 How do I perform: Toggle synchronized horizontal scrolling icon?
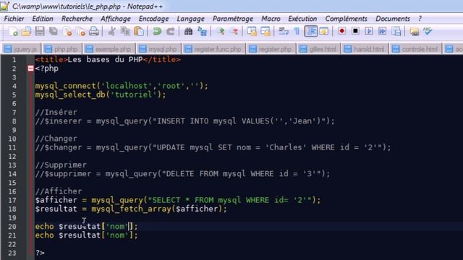pyautogui.click(x=266, y=31)
